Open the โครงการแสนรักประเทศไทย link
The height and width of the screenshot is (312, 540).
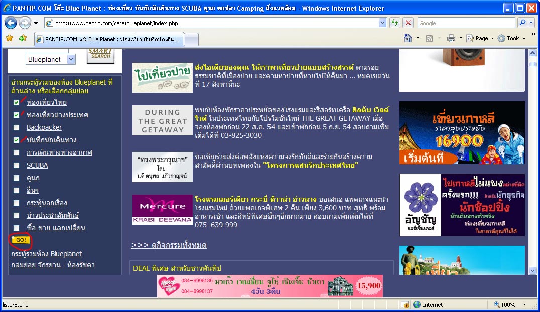point(311,165)
